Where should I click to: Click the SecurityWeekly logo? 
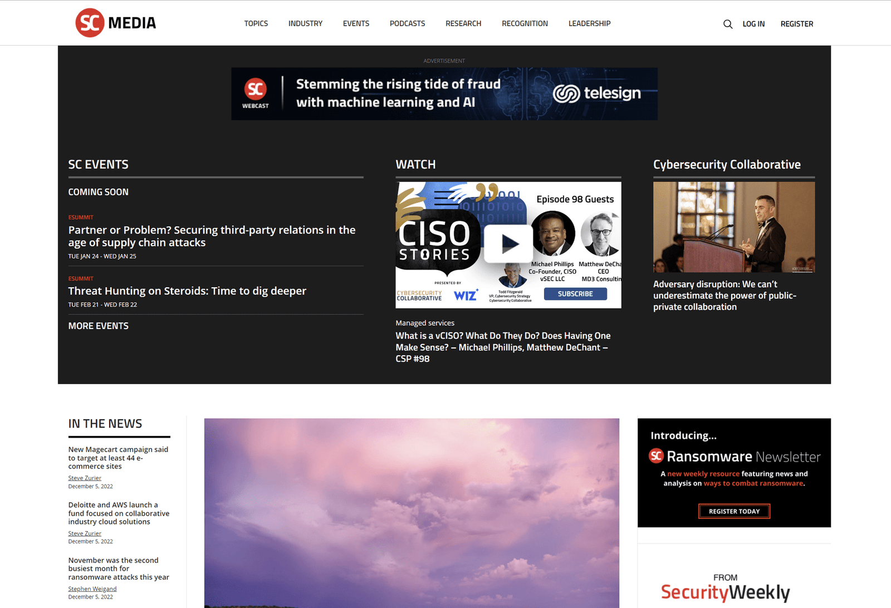coord(725,592)
